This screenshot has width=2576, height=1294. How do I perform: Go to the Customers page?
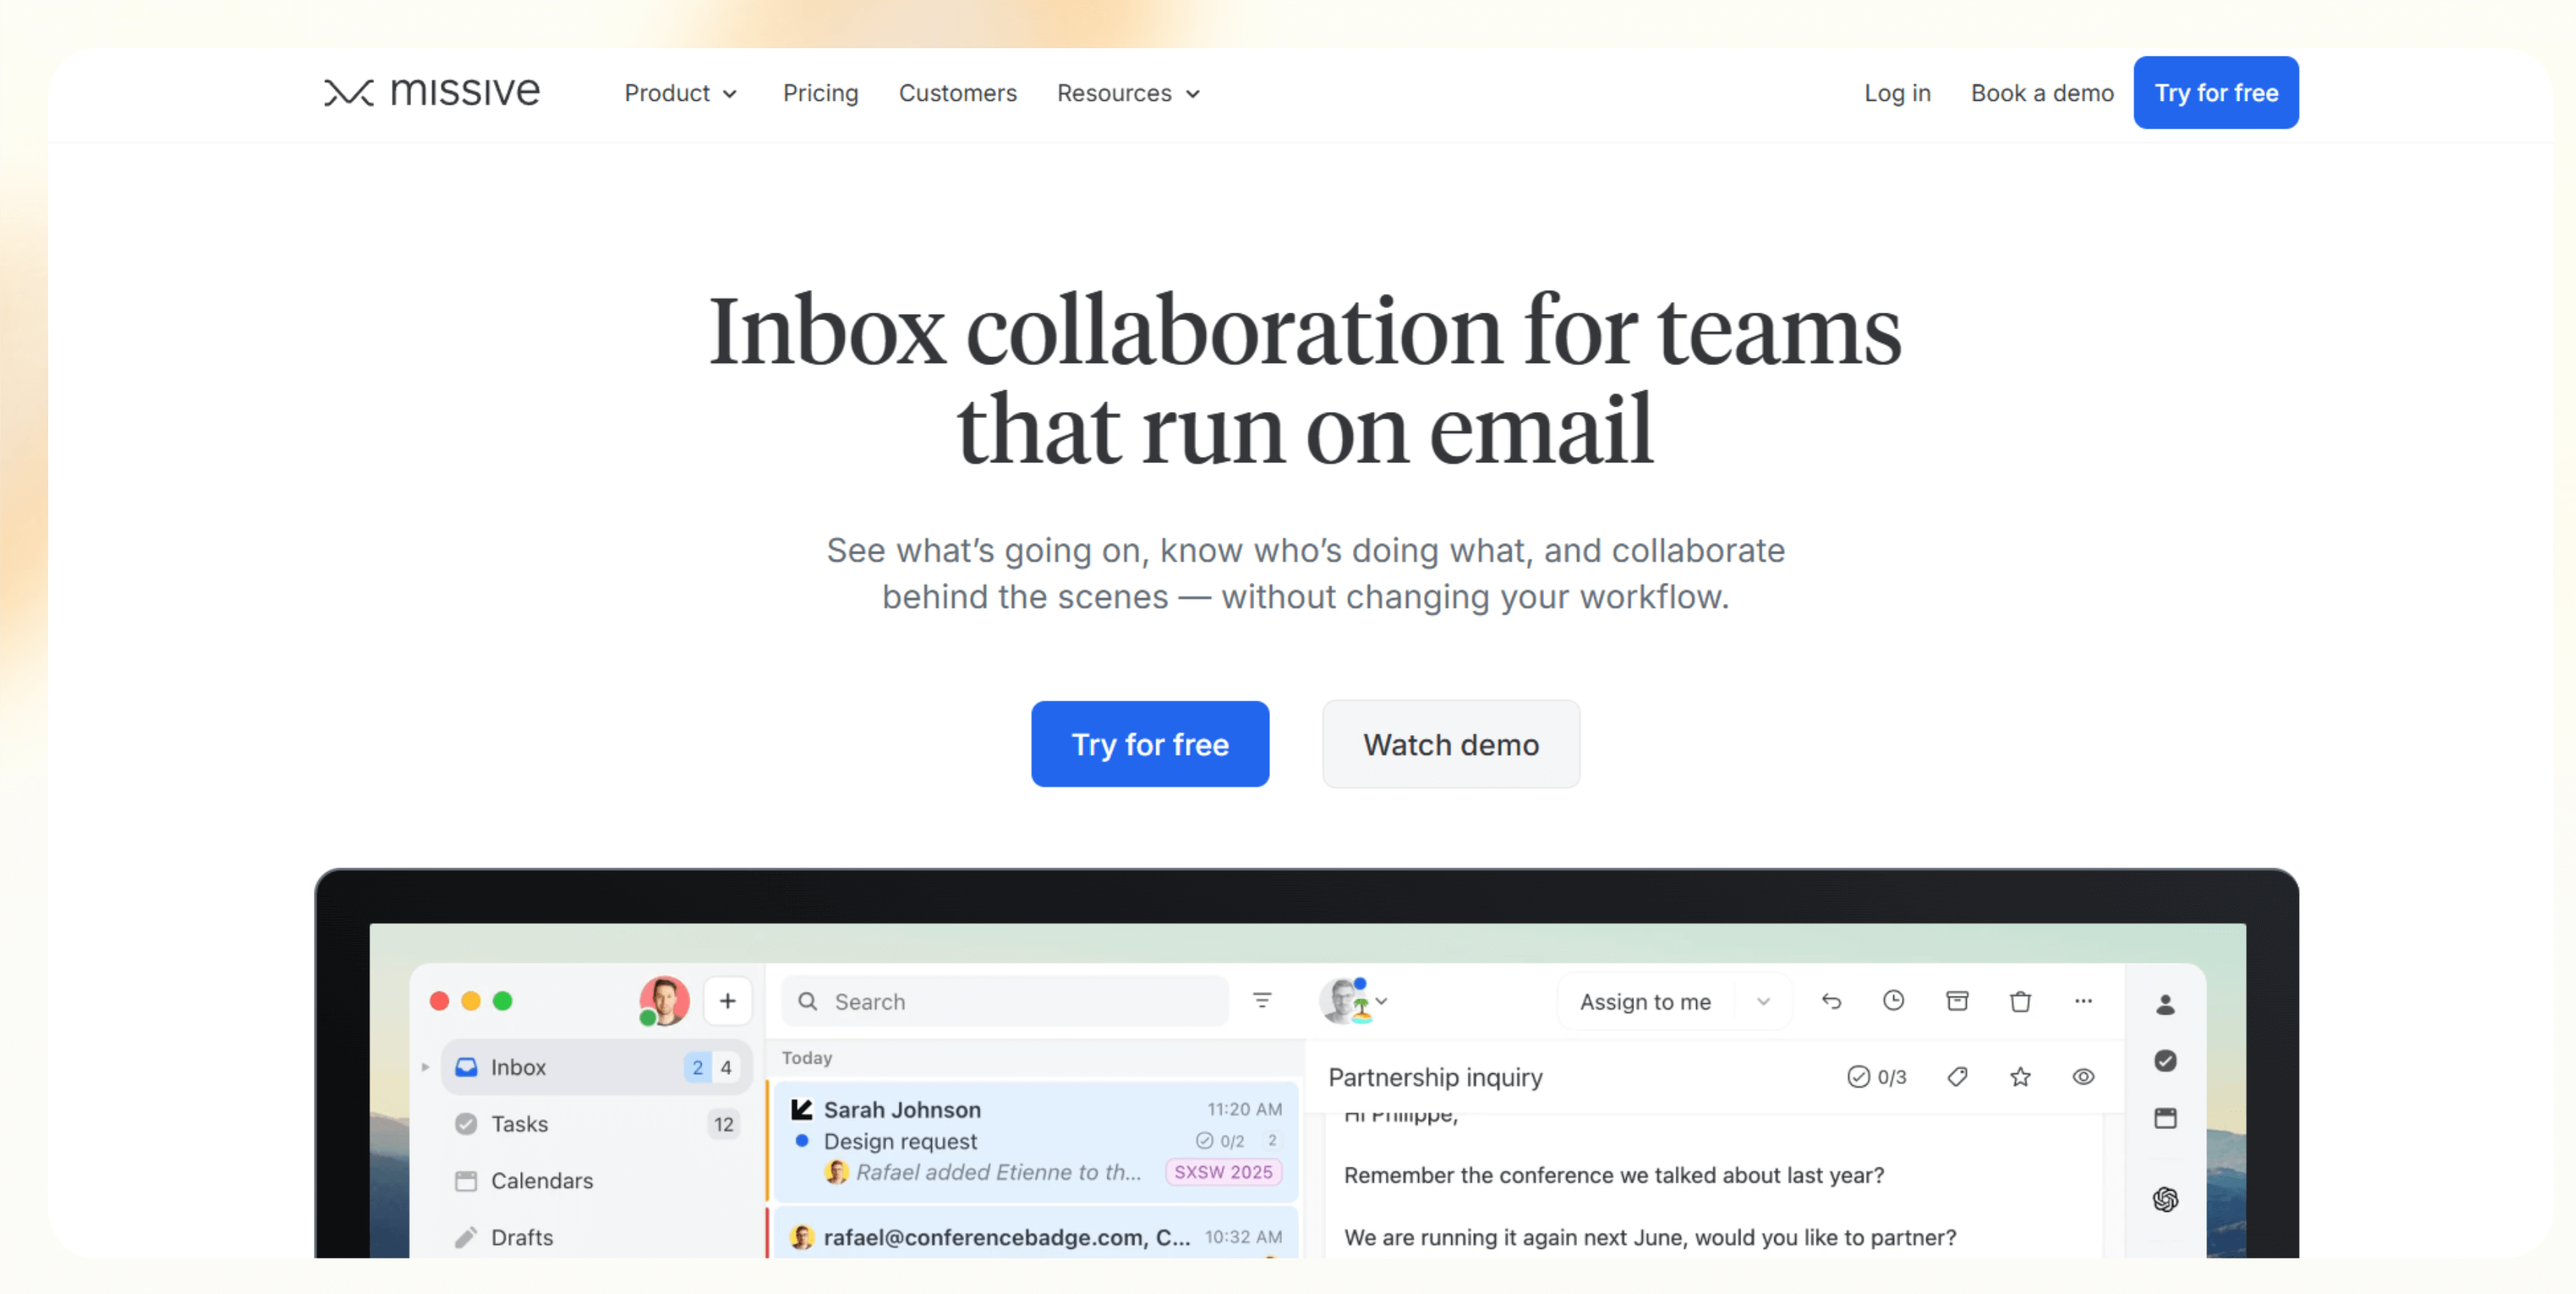point(957,93)
